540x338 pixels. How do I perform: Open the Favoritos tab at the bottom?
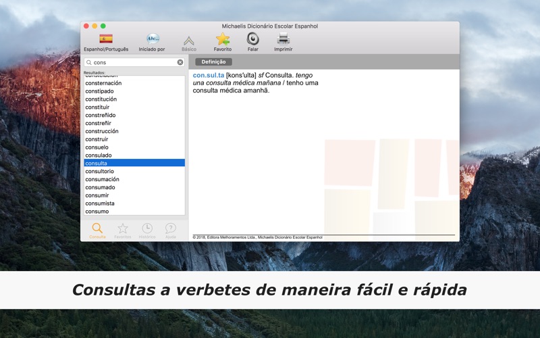point(123,231)
